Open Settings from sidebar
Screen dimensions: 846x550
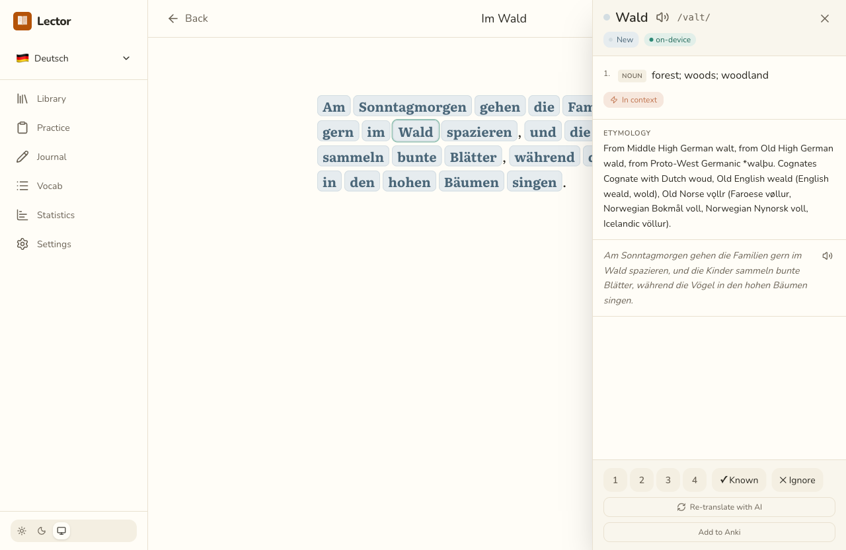click(73, 244)
